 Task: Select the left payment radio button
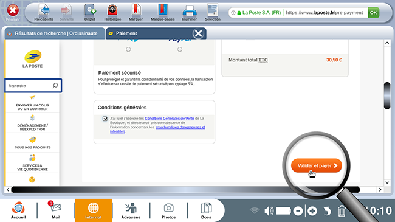click(x=128, y=49)
